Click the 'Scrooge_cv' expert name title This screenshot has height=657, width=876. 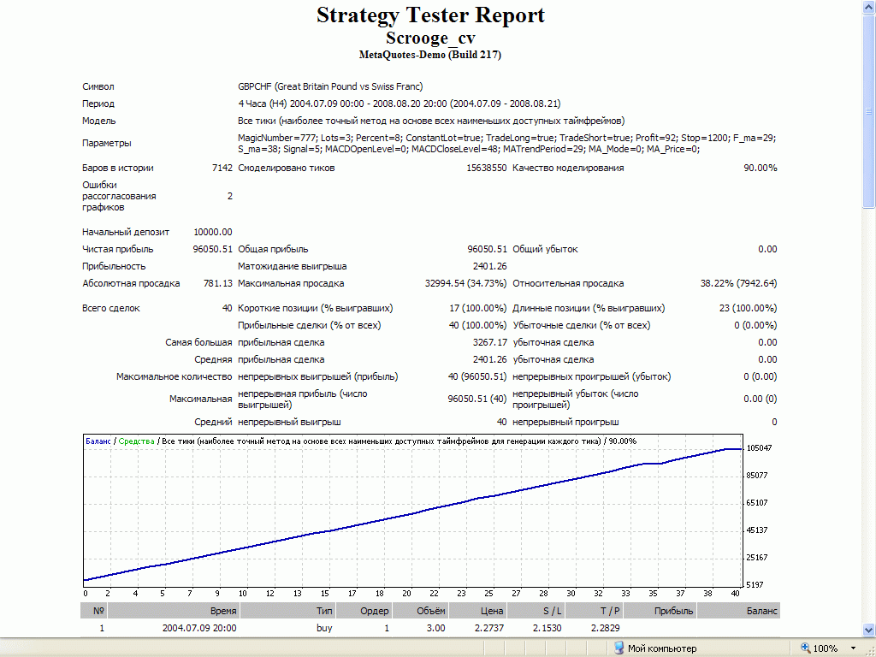tap(430, 38)
